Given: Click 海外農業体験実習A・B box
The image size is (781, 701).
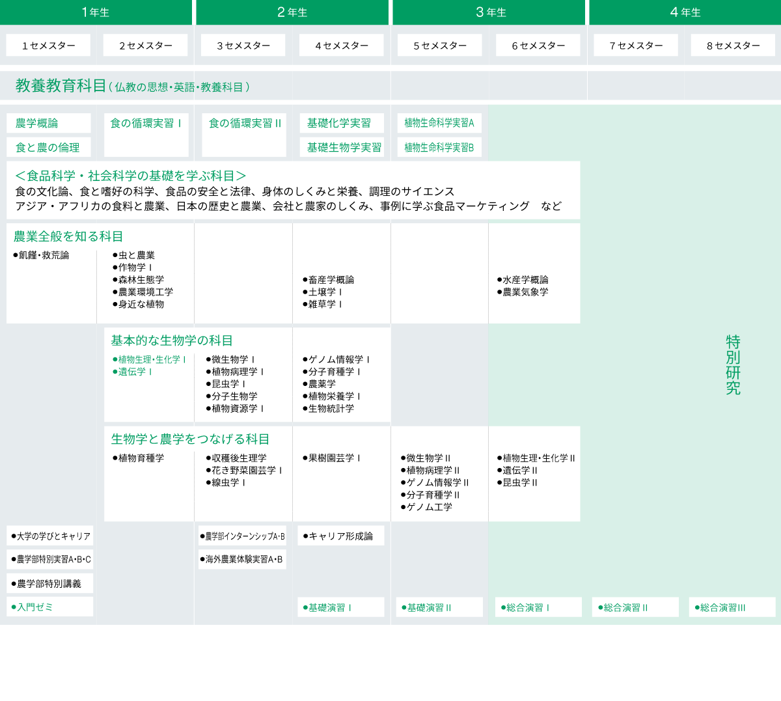Looking at the screenshot, I should coord(242,559).
